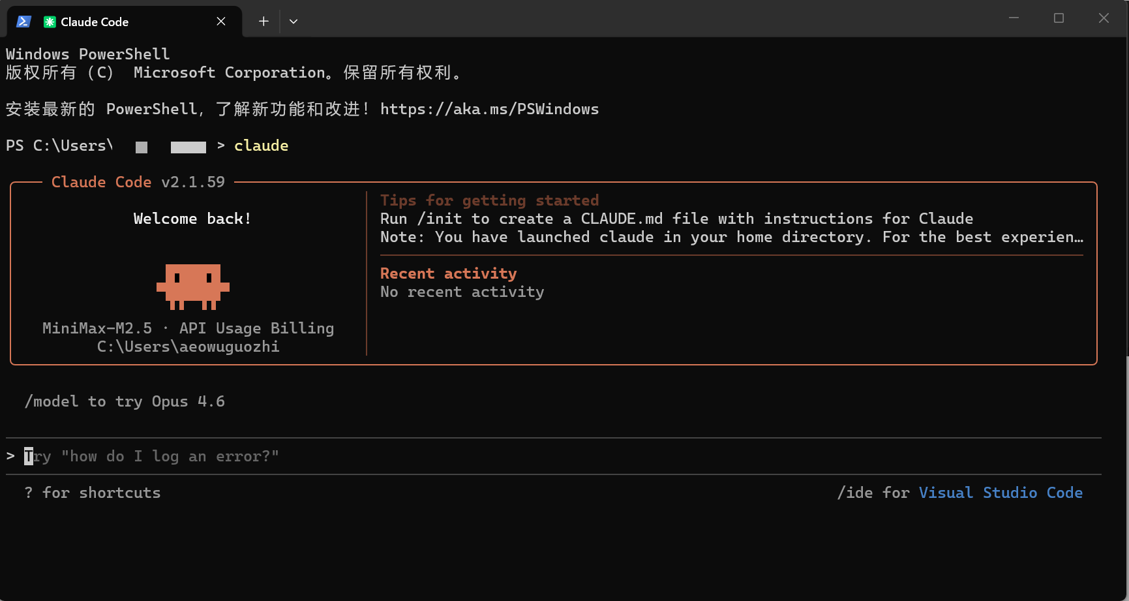
Task: Click '/model to try Opus 4.6' hint
Action: (125, 401)
